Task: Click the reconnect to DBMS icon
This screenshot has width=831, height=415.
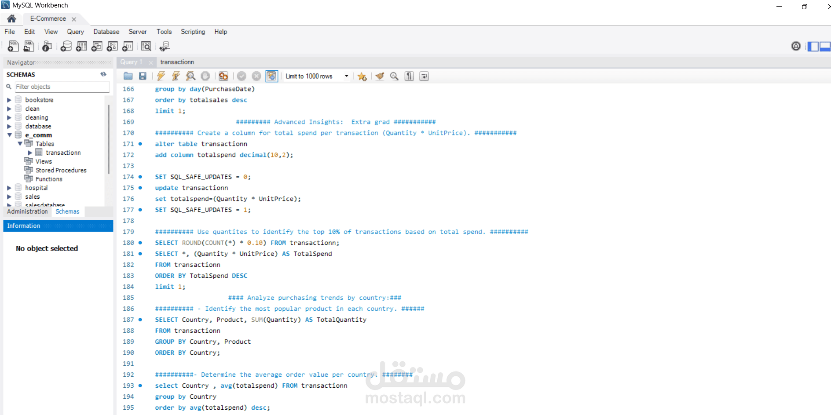Action: pyautogui.click(x=165, y=46)
